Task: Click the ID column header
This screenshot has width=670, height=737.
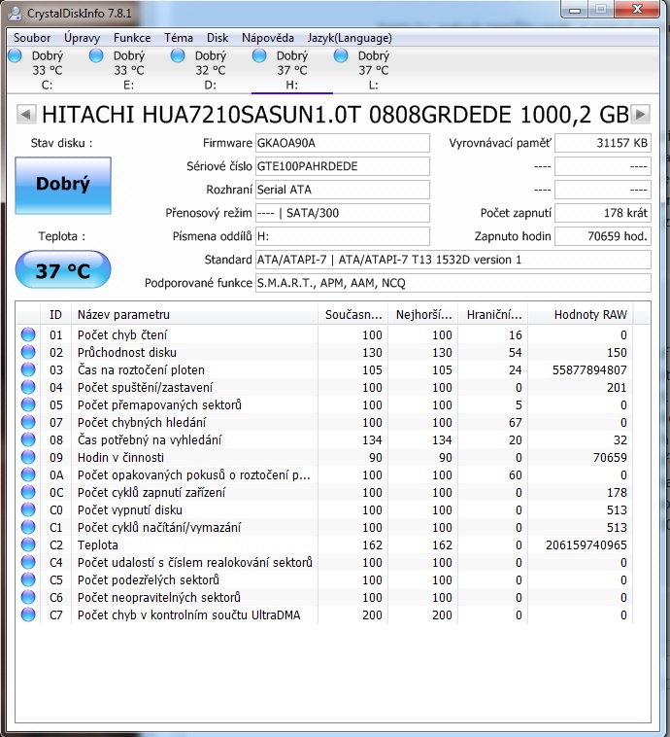Action: 55,314
